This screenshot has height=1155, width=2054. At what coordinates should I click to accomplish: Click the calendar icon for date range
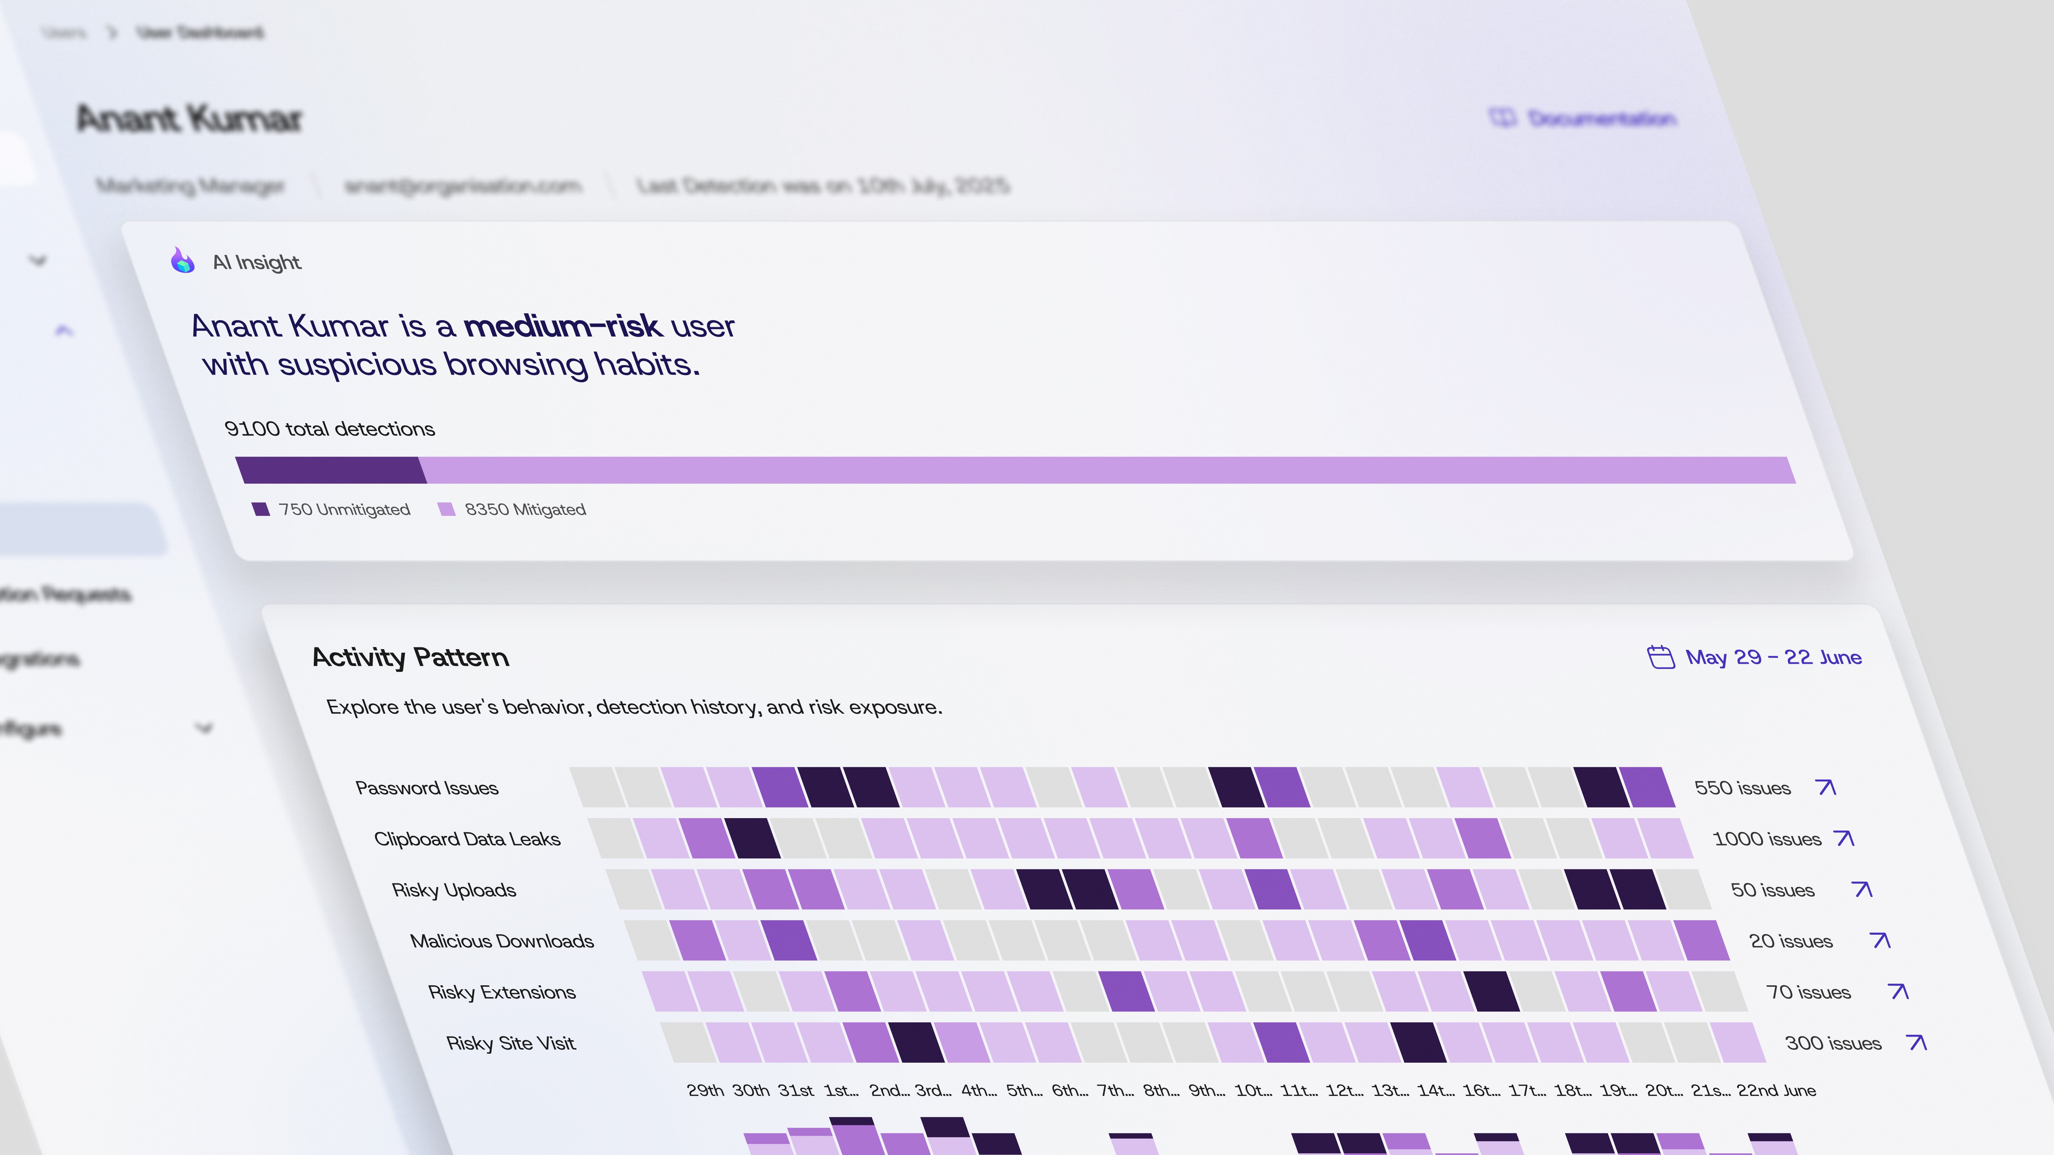1661,658
